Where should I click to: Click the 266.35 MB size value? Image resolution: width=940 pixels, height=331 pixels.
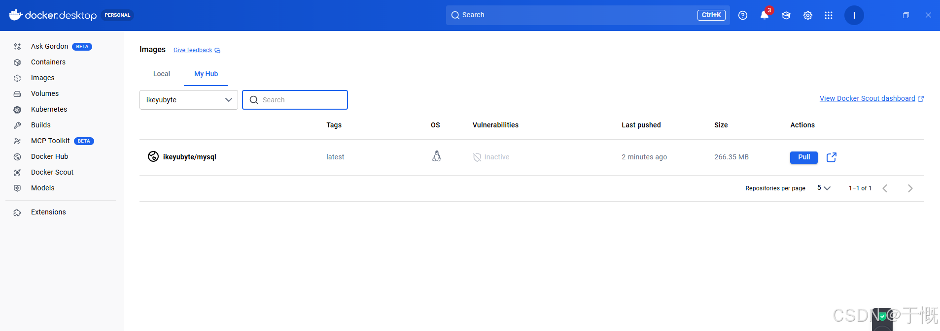click(731, 157)
